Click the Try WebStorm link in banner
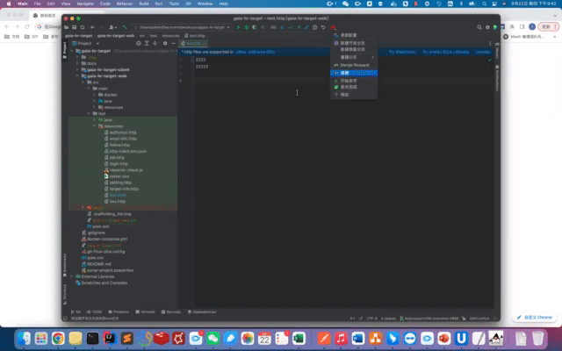Screen dimensions: 562x351 click(x=402, y=52)
